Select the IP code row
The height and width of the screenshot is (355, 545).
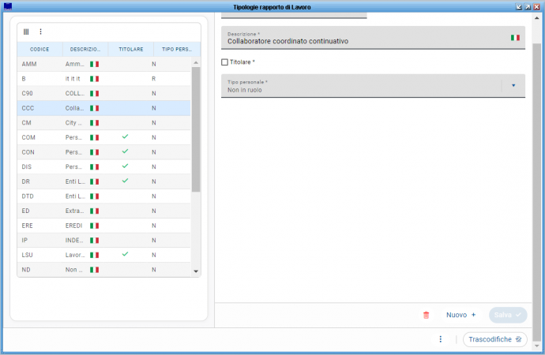(104, 241)
